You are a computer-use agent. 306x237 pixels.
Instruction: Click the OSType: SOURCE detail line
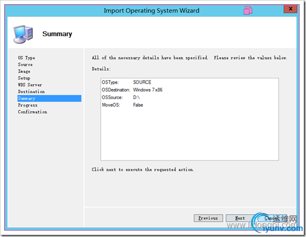pyautogui.click(x=126, y=82)
